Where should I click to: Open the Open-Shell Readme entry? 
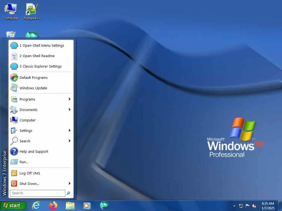[x=41, y=56]
